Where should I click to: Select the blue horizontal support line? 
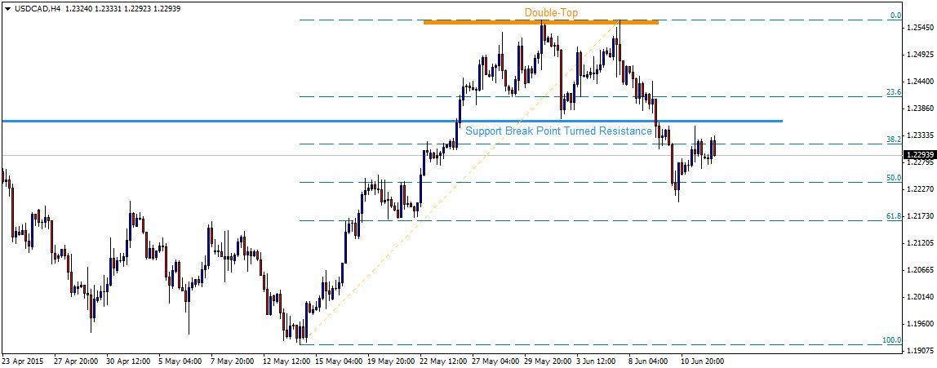[392, 122]
